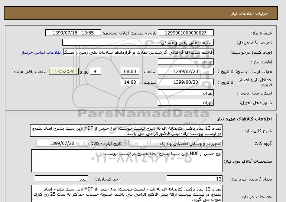The width and height of the screenshot is (286, 202).
Task: Click label حداقل تاریخ اعتبار قیمت
Action: (x=256, y=82)
